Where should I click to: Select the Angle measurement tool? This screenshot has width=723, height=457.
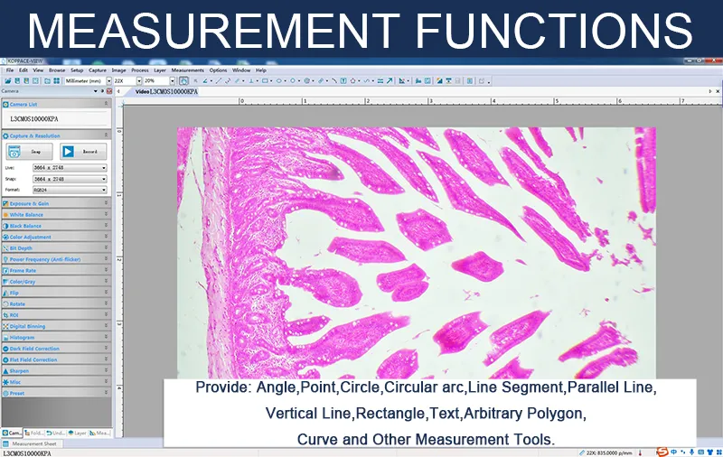[x=207, y=80]
